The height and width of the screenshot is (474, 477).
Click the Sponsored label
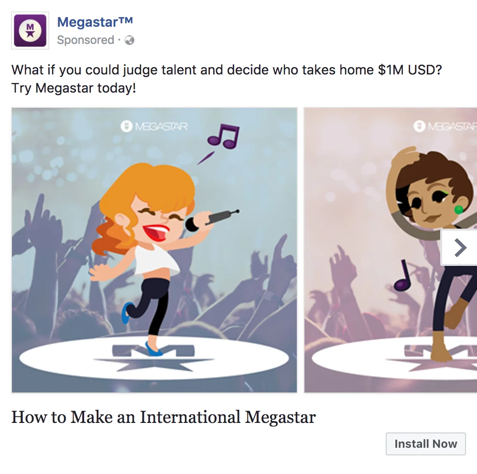click(86, 40)
